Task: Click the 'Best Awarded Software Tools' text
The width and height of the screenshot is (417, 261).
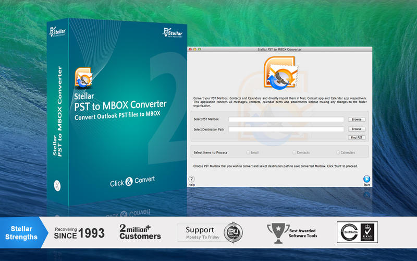Action: coord(303,233)
